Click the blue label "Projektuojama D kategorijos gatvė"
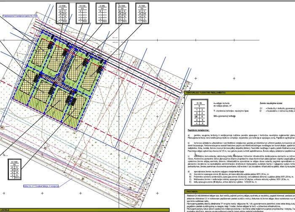Viewport: 295px width, 212px height. (x=20, y=16)
